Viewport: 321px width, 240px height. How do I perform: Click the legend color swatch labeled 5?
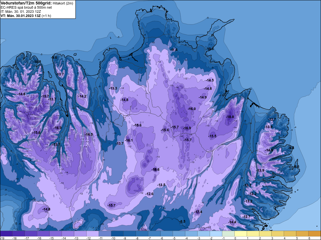coord(302,234)
